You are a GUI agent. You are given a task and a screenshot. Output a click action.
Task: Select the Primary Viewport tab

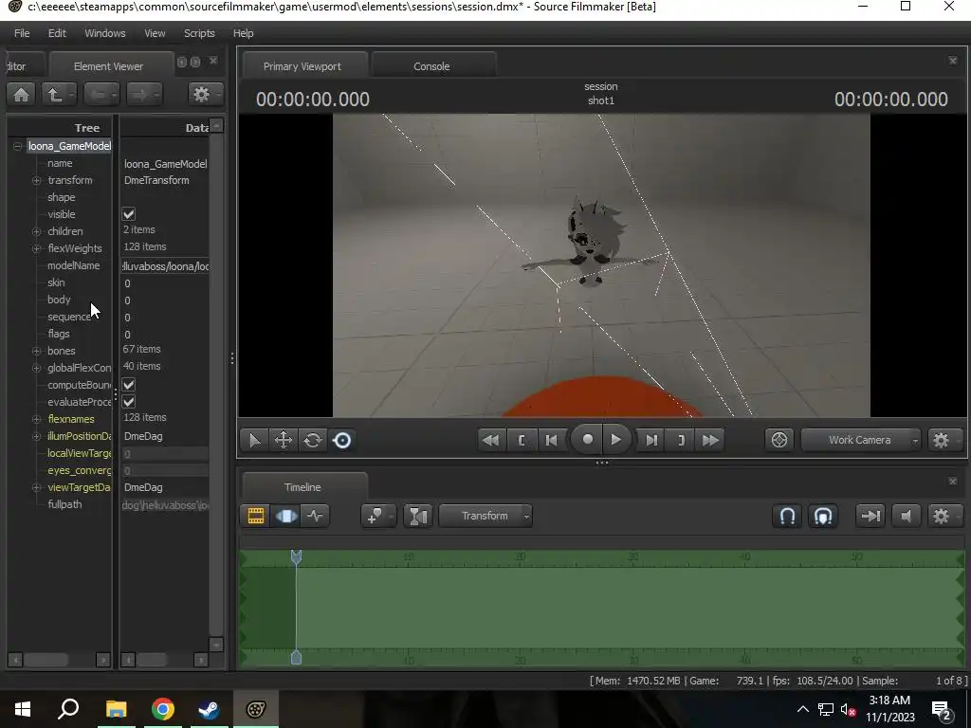coord(302,66)
